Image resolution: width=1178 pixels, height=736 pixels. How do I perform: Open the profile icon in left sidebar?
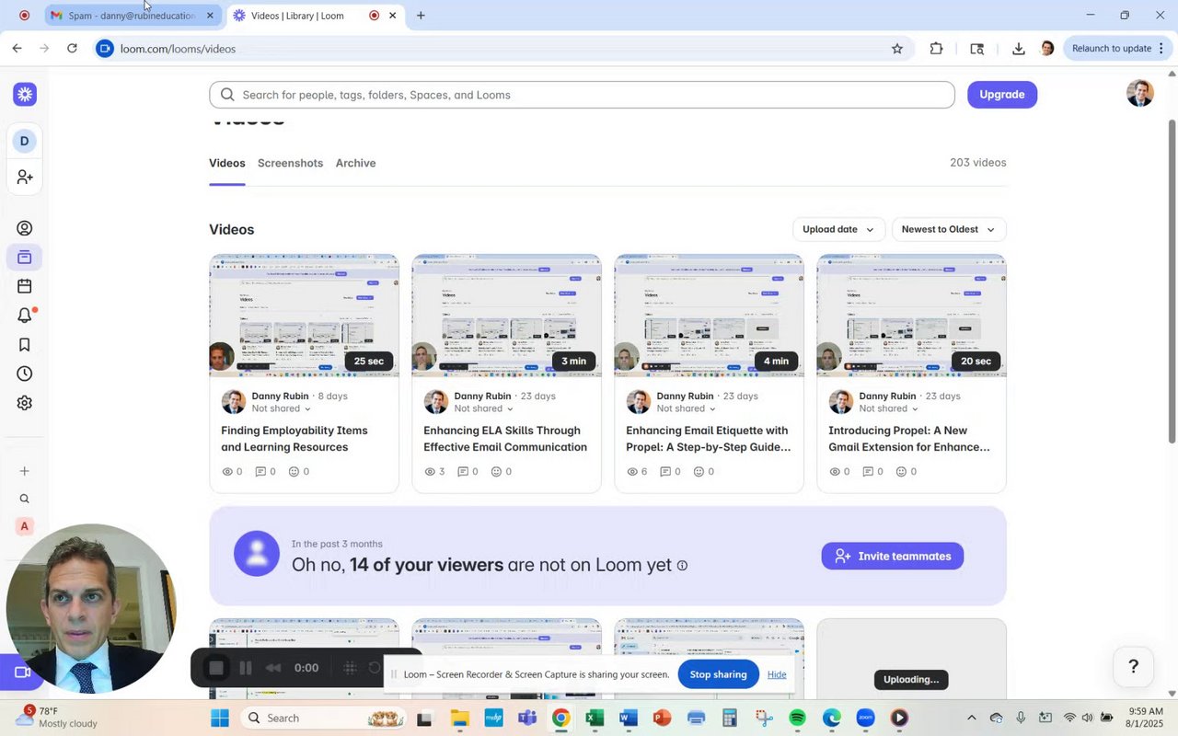[25, 228]
